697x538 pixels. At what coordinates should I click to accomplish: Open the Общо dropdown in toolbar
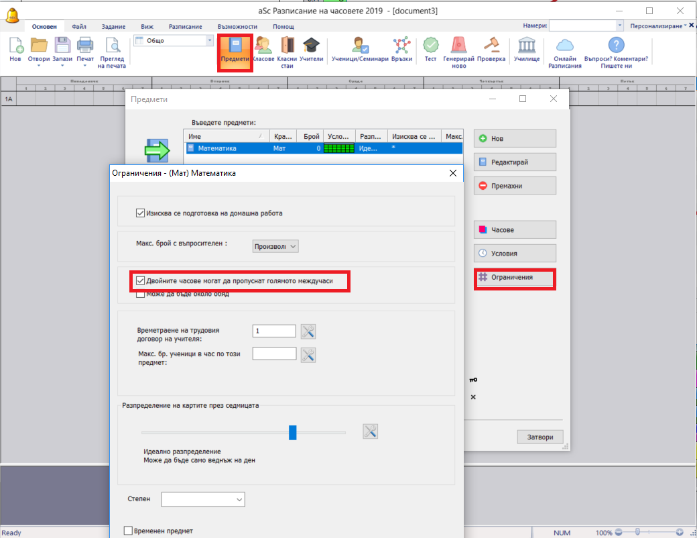pos(209,41)
